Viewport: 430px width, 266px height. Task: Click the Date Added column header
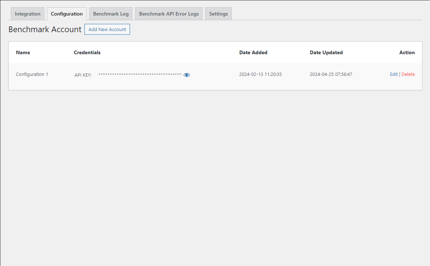[x=253, y=52]
